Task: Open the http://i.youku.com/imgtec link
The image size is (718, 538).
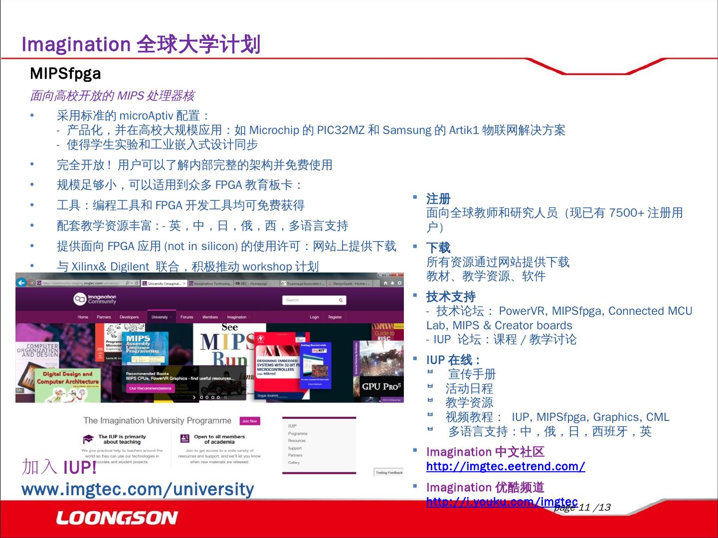Action: click(x=502, y=502)
